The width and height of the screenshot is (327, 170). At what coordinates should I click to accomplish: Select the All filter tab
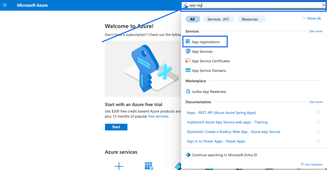193,19
